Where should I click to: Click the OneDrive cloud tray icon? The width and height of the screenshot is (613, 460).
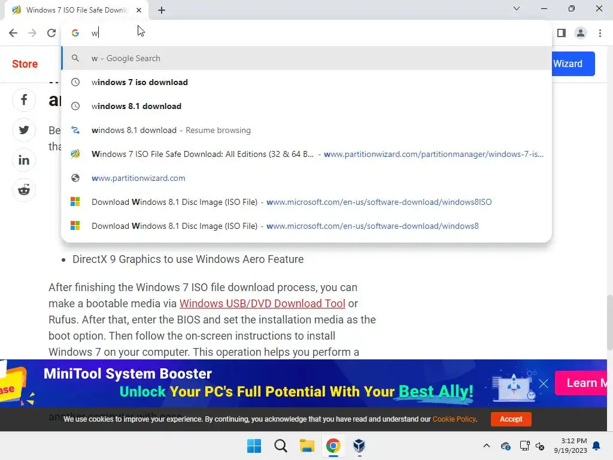click(x=505, y=446)
